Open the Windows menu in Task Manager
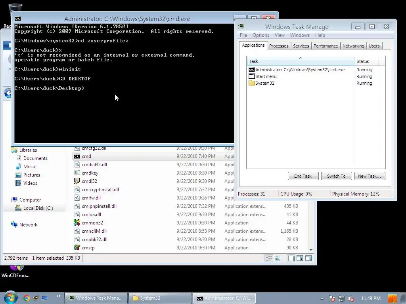406x304 pixels. coord(300,35)
